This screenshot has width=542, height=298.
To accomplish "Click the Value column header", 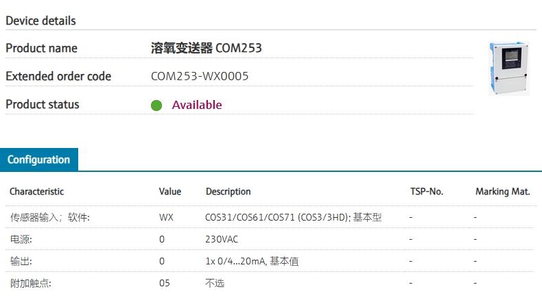I will pyautogui.click(x=170, y=192).
